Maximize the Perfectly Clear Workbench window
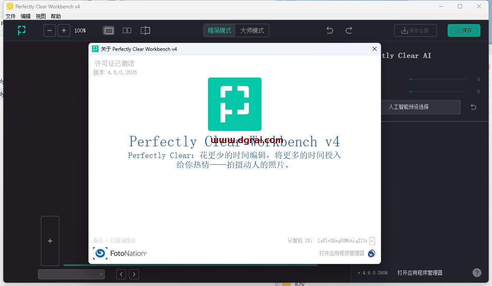 tap(460, 6)
